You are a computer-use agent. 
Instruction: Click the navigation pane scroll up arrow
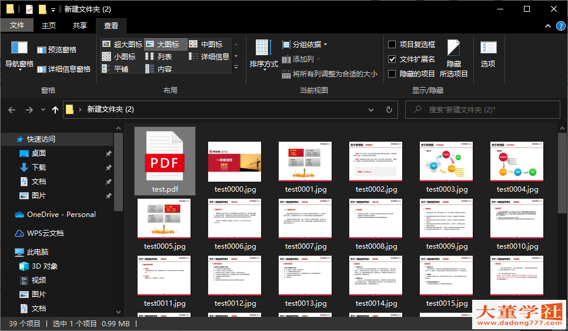(x=118, y=128)
